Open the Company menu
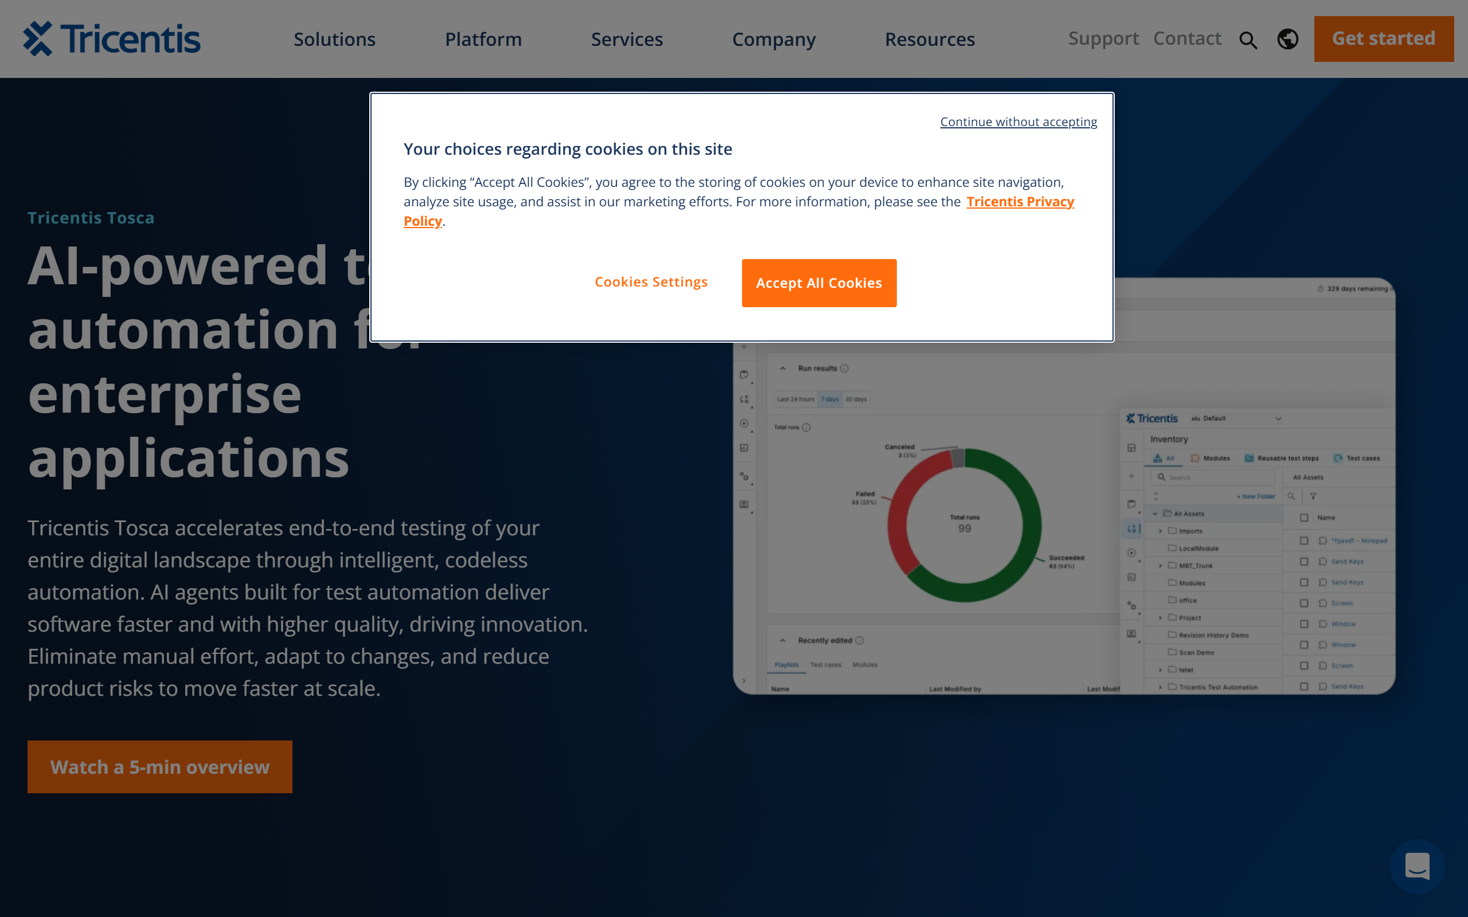 (774, 40)
